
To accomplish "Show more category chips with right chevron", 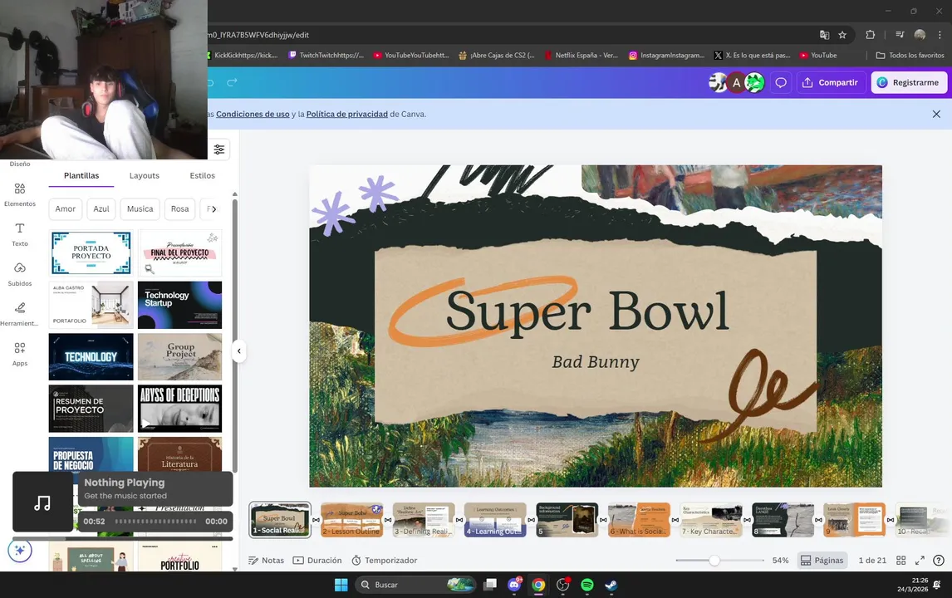I will pos(213,208).
